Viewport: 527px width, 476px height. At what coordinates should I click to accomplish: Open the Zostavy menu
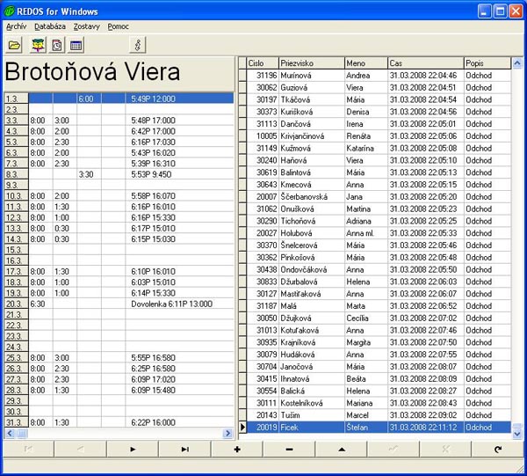tap(86, 26)
